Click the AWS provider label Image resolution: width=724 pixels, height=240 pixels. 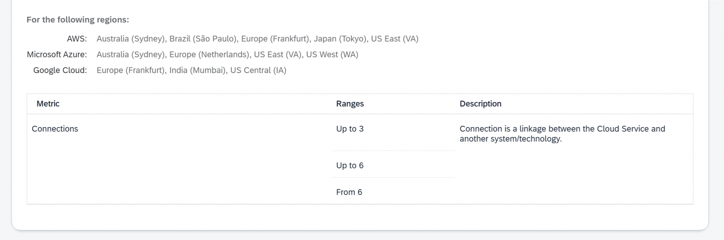point(77,39)
